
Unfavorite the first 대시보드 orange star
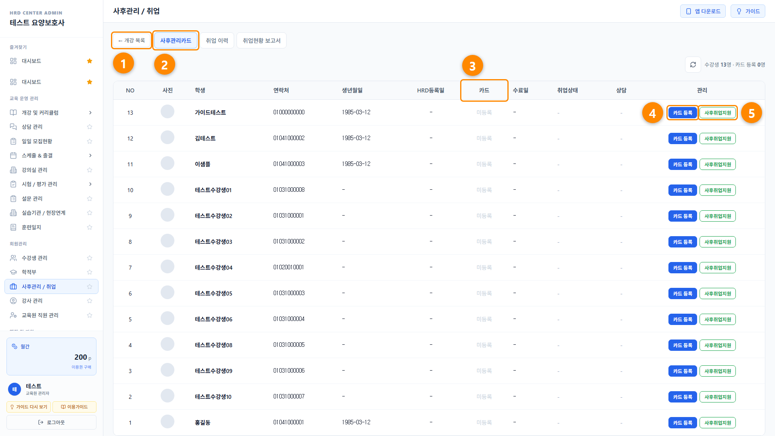coord(90,61)
